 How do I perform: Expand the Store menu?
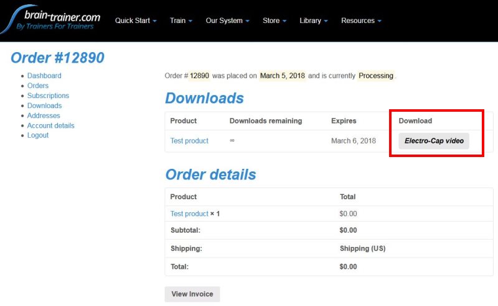point(275,20)
